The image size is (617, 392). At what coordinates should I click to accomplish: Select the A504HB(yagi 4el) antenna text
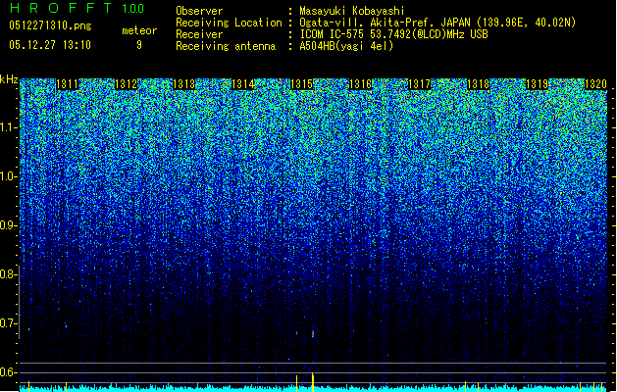[346, 46]
